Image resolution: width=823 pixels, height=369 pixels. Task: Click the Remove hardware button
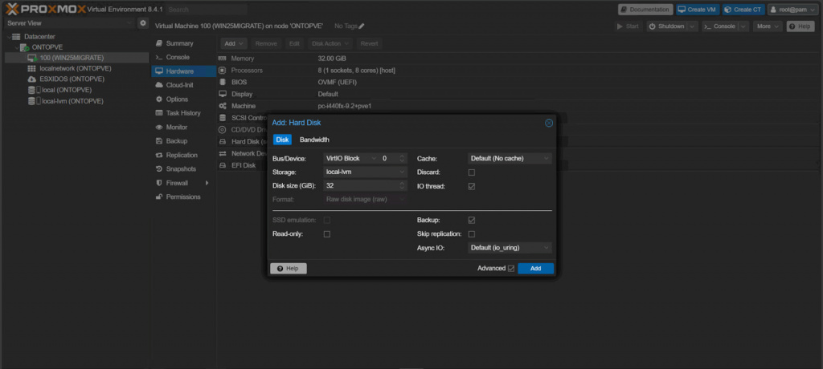pyautogui.click(x=266, y=43)
